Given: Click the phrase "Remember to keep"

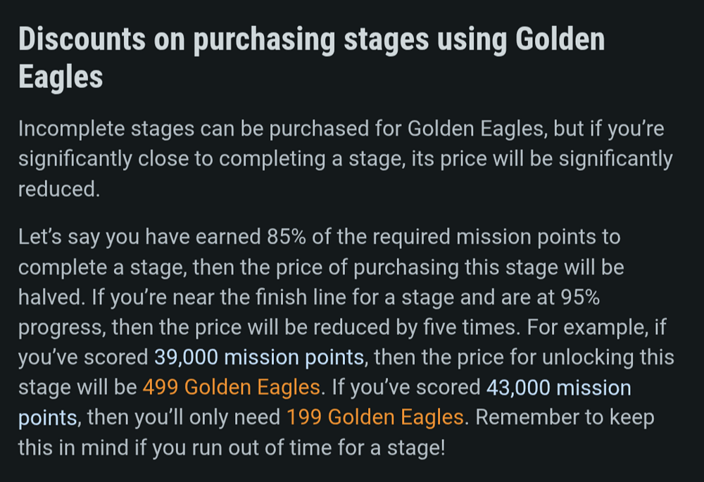Looking at the screenshot, I should [x=565, y=417].
